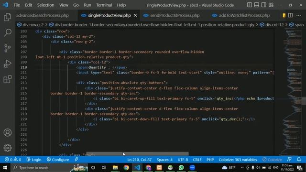Click the status bar icon after Configure

[76, 160]
